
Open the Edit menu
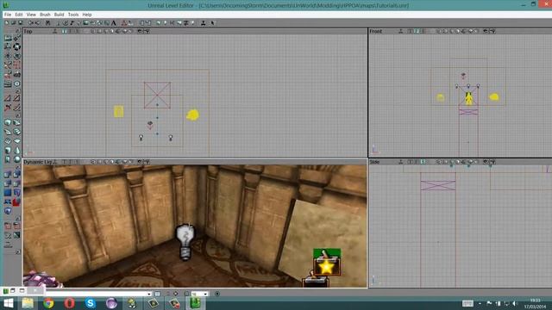click(x=19, y=15)
